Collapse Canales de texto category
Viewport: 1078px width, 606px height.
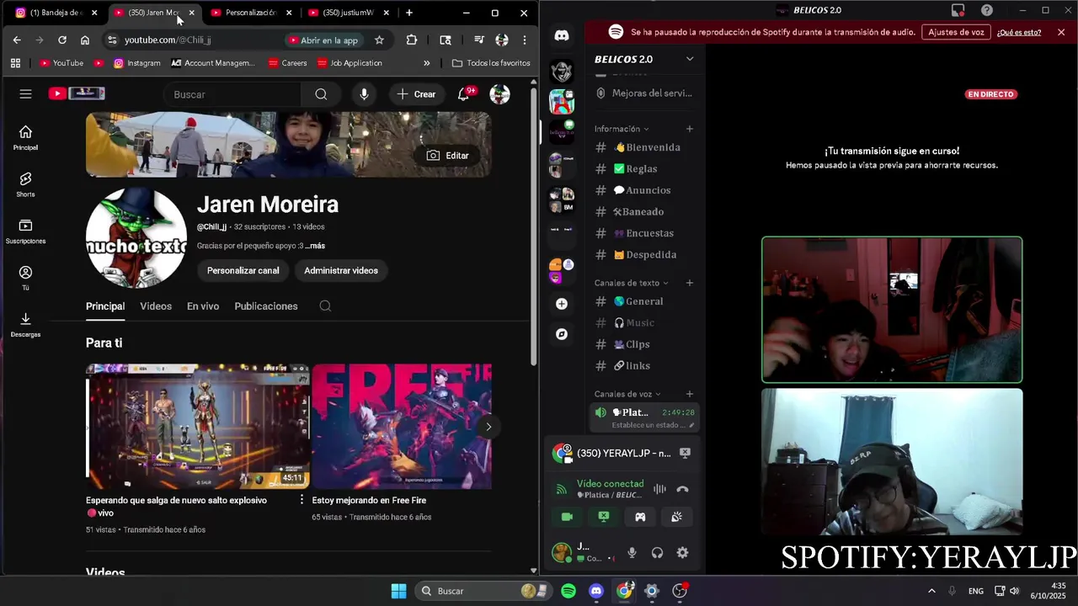click(632, 283)
